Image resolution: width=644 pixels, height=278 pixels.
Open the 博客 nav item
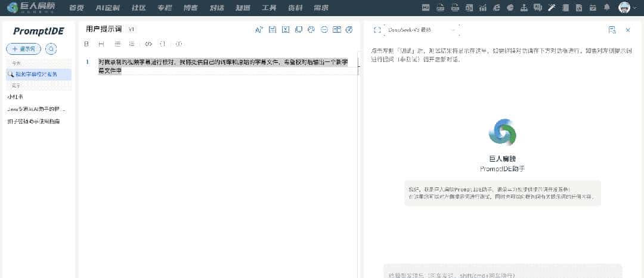point(191,7)
